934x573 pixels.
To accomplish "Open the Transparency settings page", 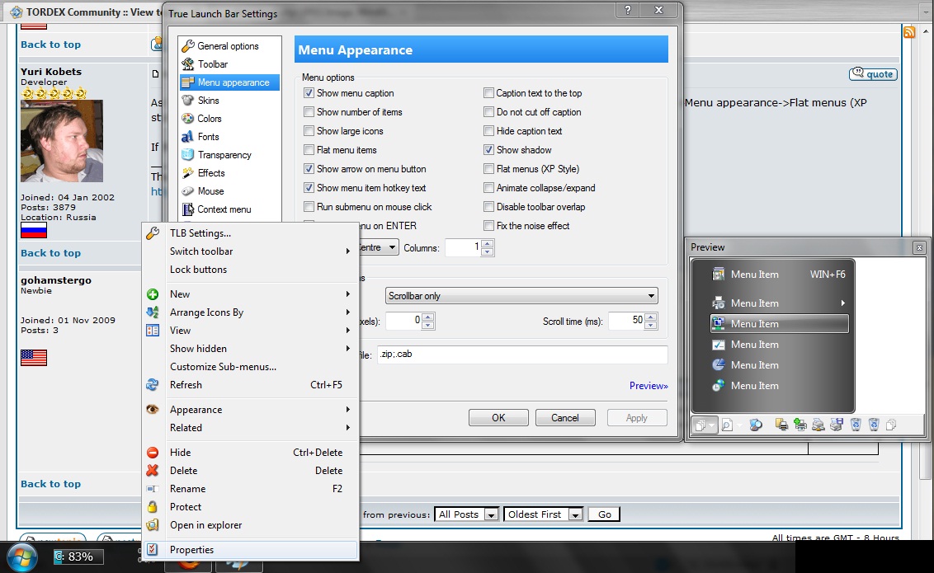I will (217, 155).
